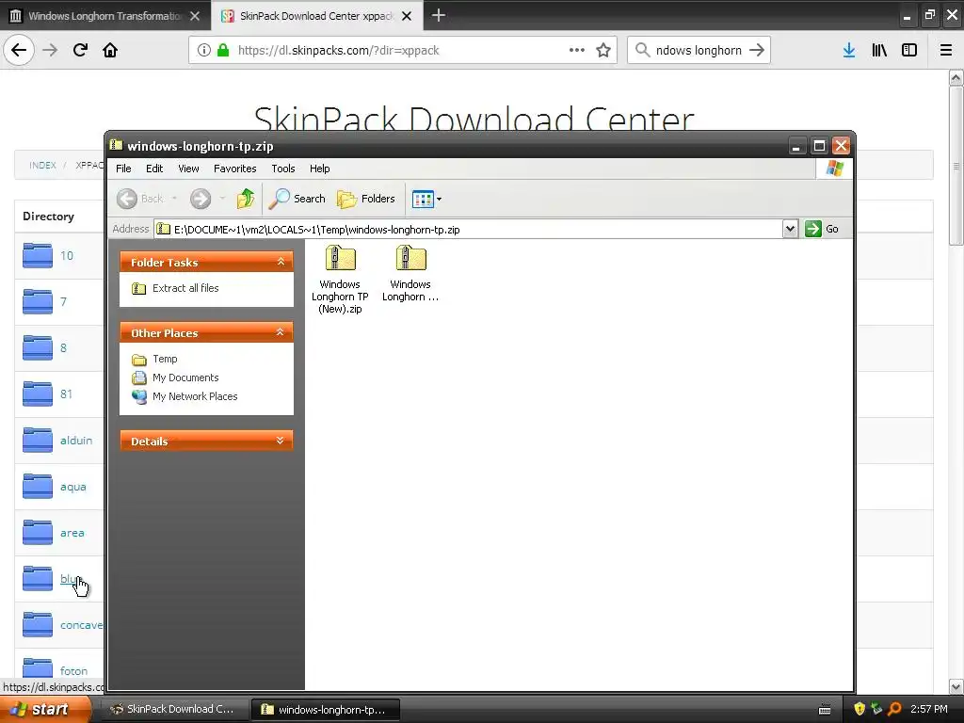Expand the Address bar dropdown
Screen dimensions: 964x723
coord(790,230)
